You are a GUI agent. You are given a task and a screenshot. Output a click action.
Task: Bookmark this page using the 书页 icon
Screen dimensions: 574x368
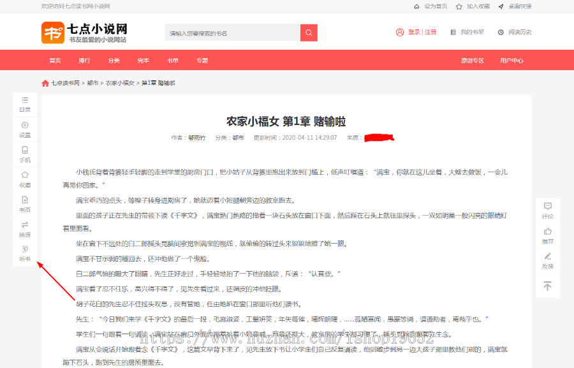pyautogui.click(x=24, y=204)
